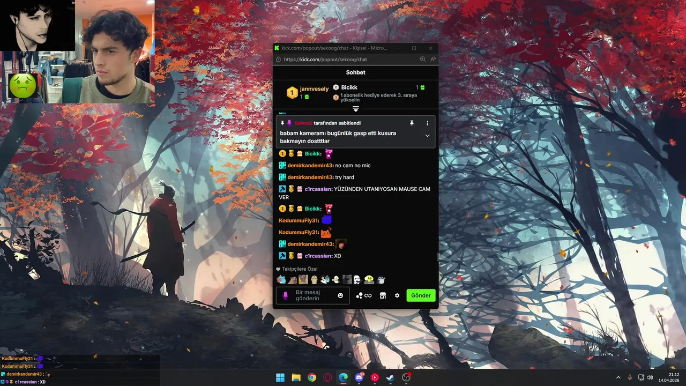Open File Explorer from taskbar
686x386 pixels.
[x=296, y=377]
